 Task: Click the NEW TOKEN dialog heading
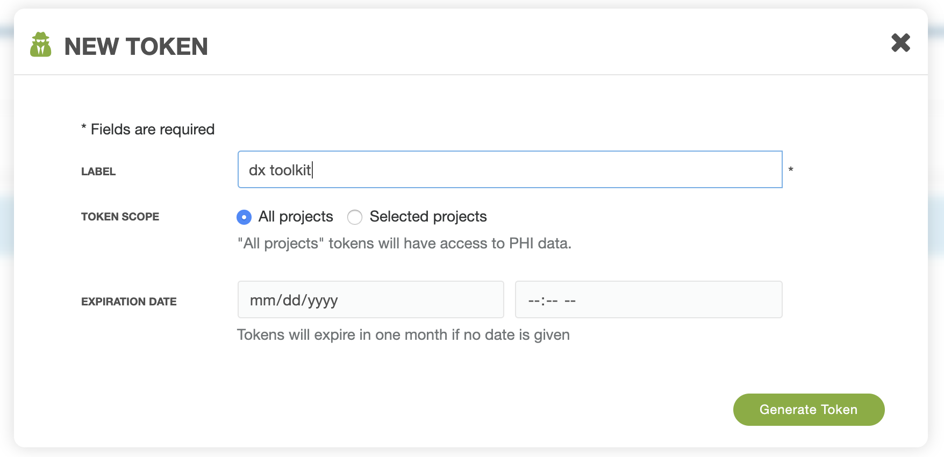pos(136,46)
